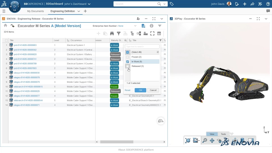The height and width of the screenshot is (153, 272).
Task: Switch to the My Documents tab
Action: click(x=35, y=11)
